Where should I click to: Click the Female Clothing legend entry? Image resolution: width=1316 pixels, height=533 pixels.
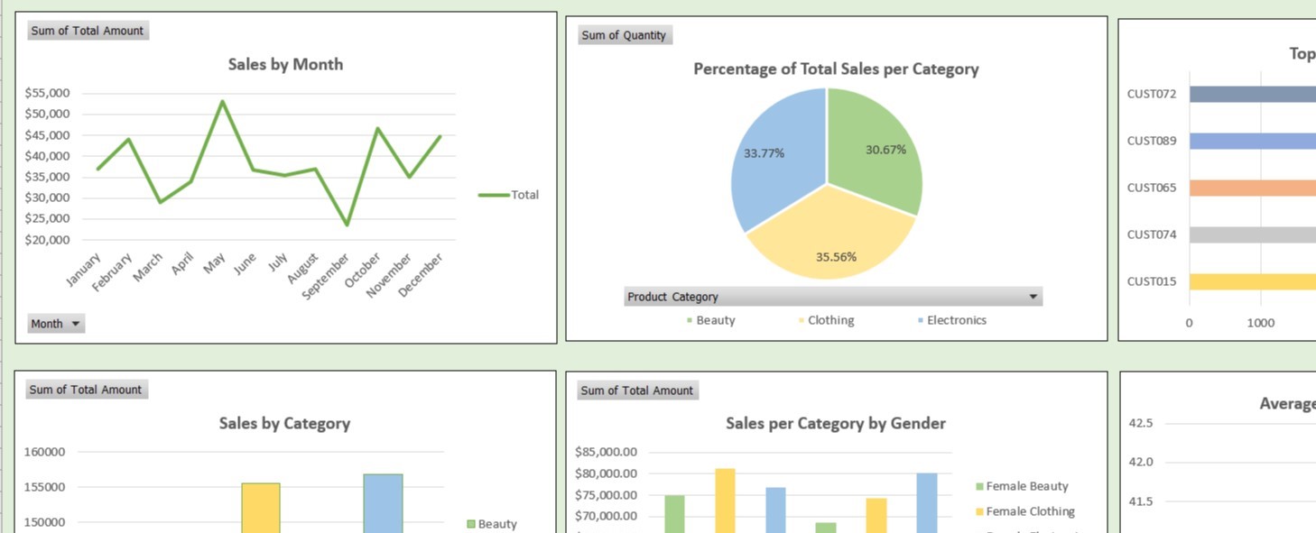[1025, 511]
